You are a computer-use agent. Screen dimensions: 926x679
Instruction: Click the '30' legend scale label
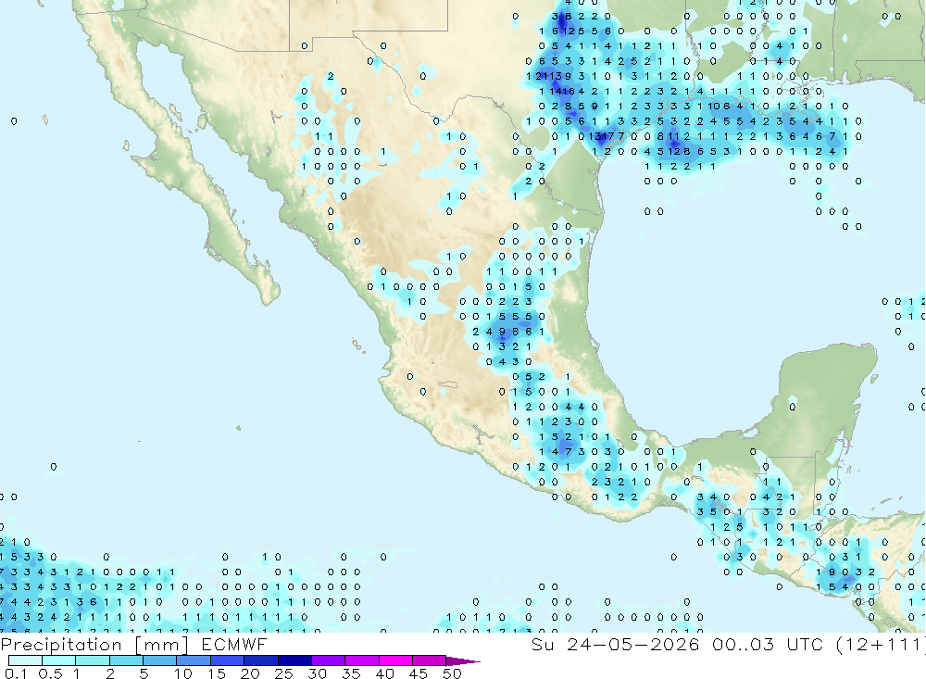tap(318, 673)
